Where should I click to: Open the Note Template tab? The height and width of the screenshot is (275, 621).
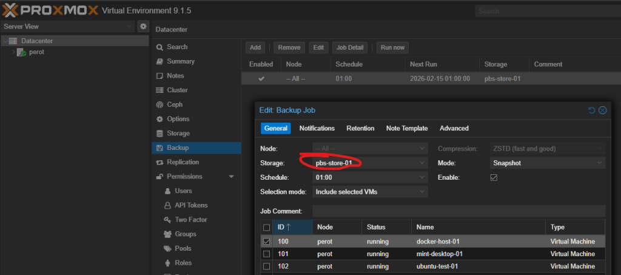pyautogui.click(x=407, y=128)
